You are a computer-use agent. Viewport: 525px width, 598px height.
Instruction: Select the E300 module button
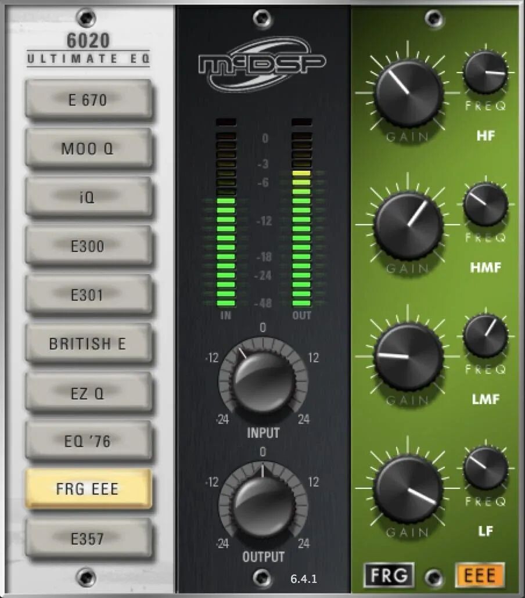tap(88, 246)
